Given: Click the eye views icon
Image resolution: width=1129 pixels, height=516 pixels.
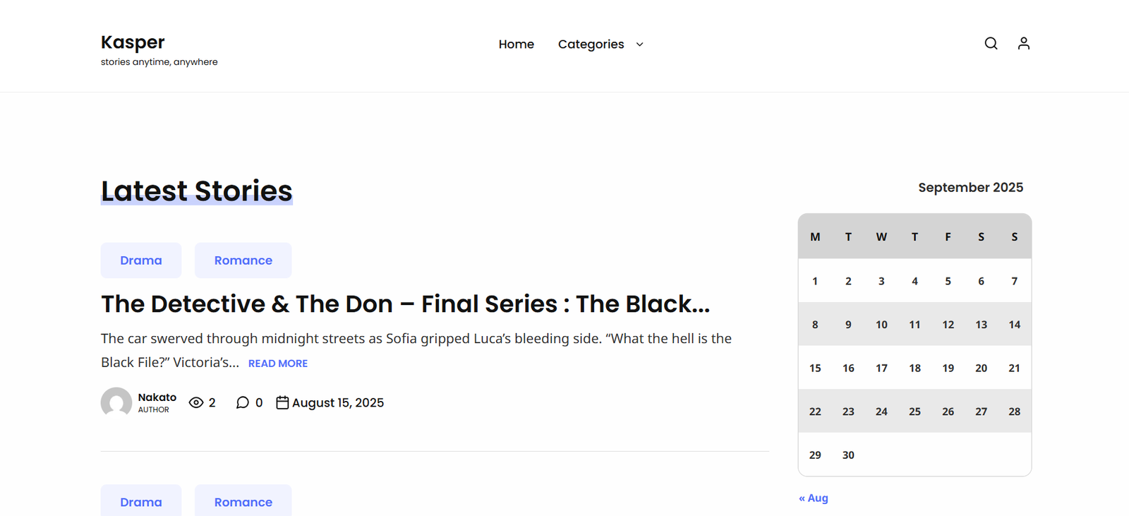Looking at the screenshot, I should click(x=196, y=402).
